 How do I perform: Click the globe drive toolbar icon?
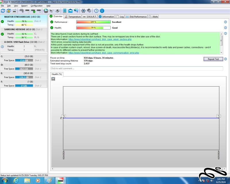[x=46, y=11]
